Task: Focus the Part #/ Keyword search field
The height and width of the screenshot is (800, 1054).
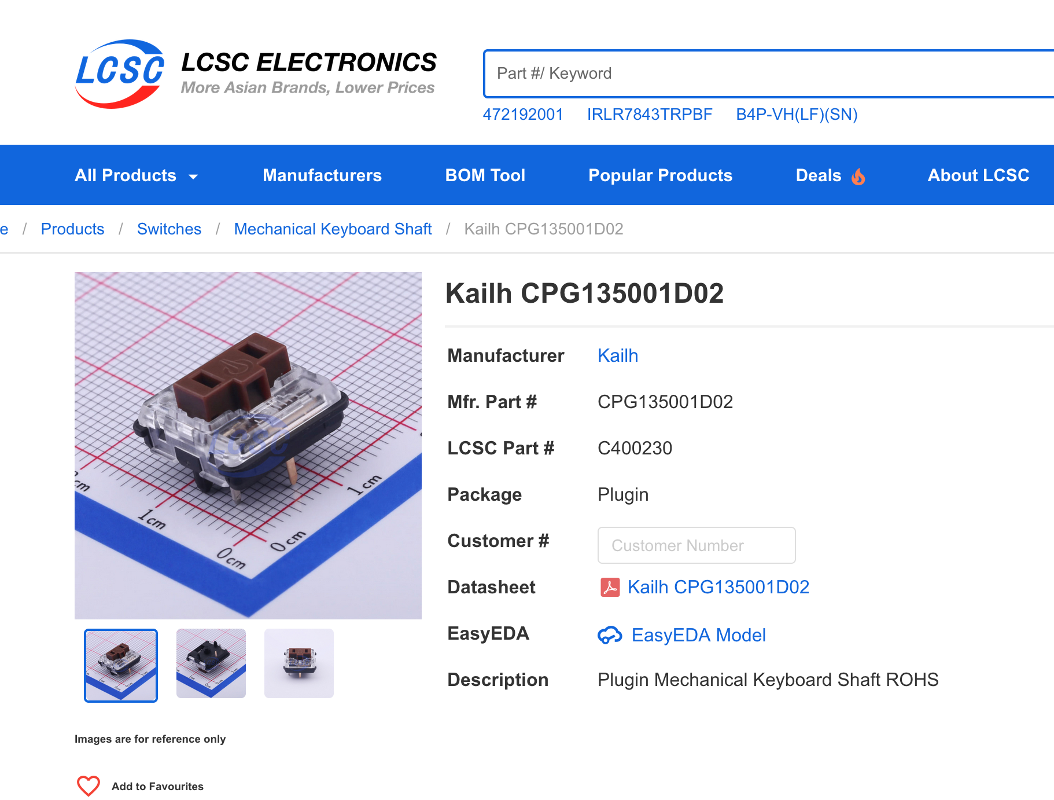Action: pos(769,74)
